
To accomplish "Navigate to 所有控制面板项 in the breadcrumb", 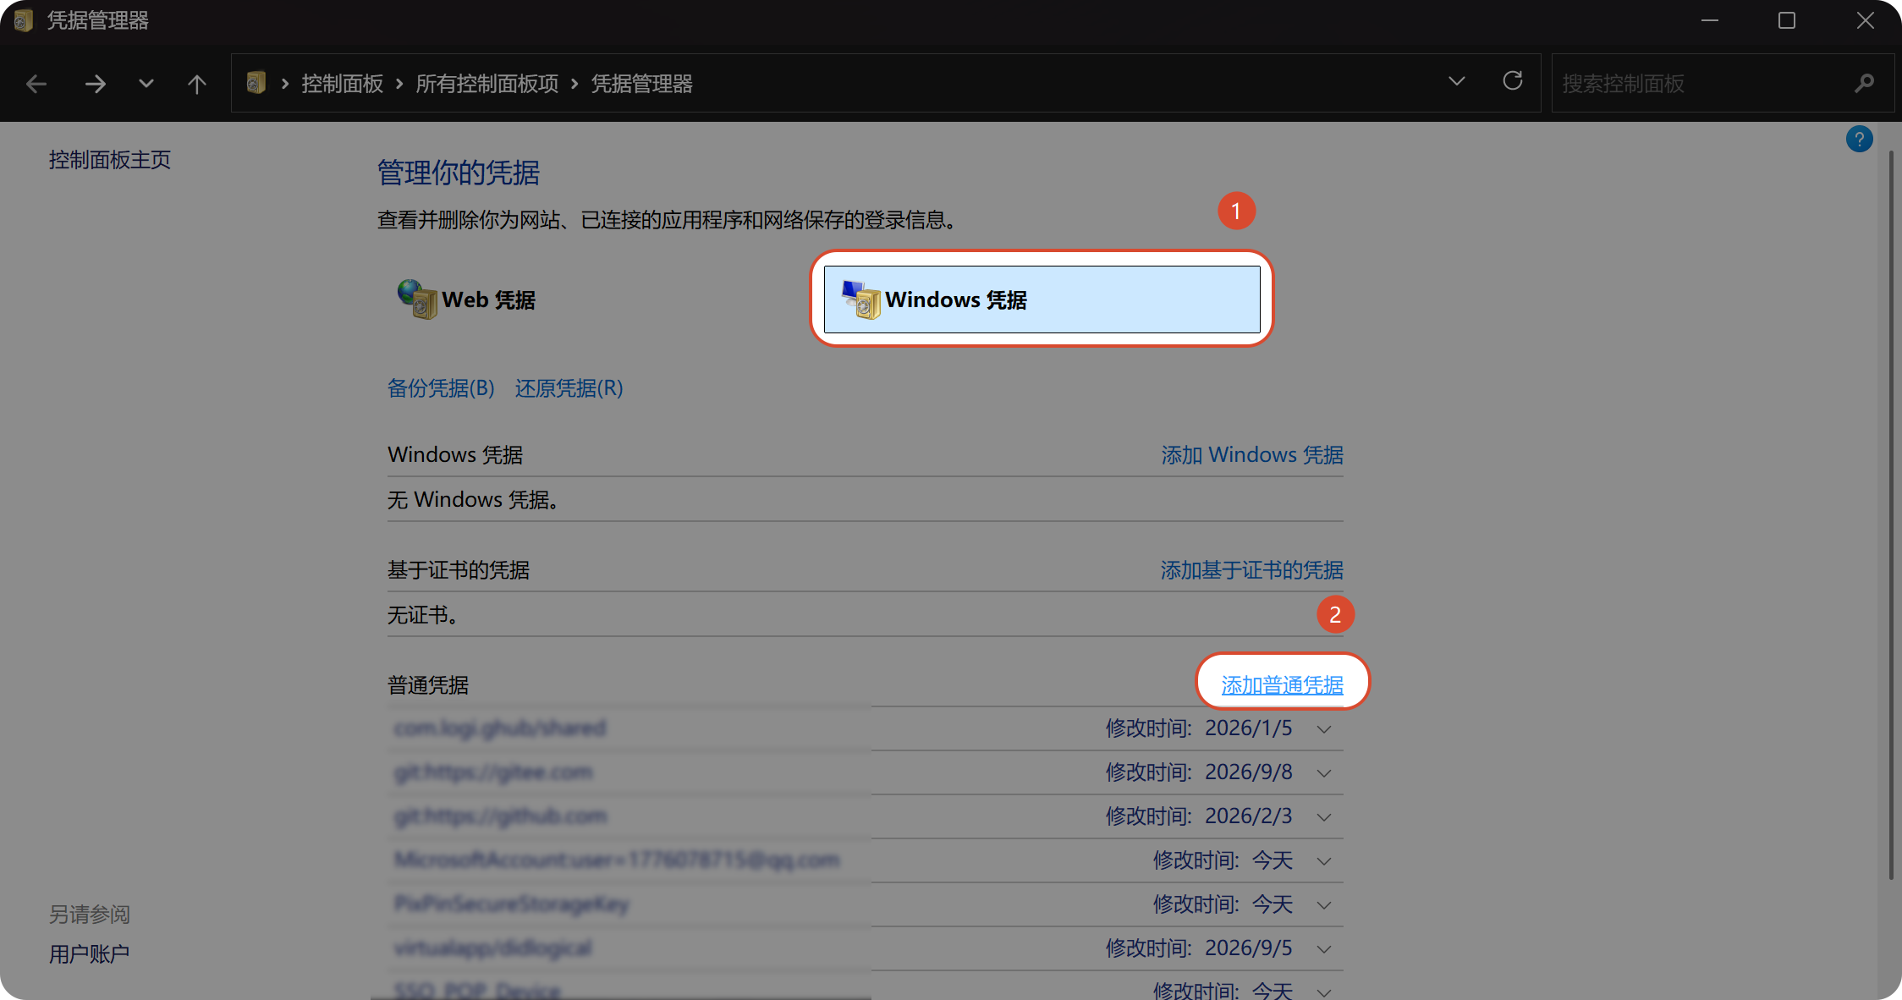I will (x=487, y=84).
